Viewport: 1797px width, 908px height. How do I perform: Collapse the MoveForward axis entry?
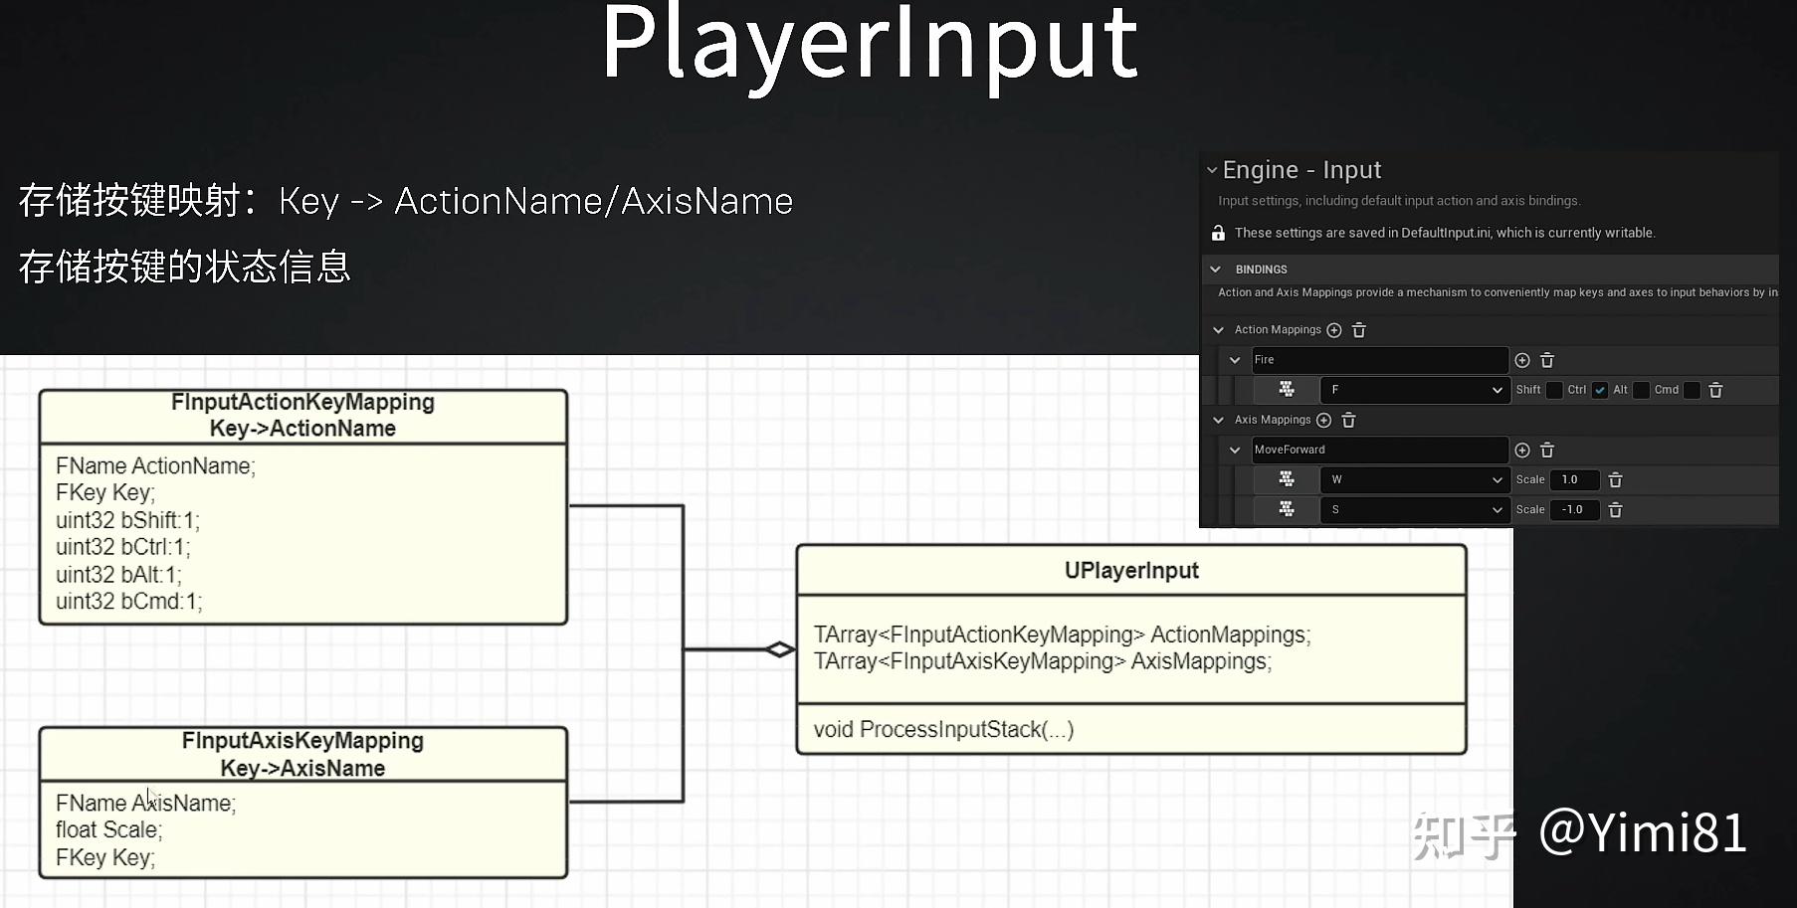1235,451
